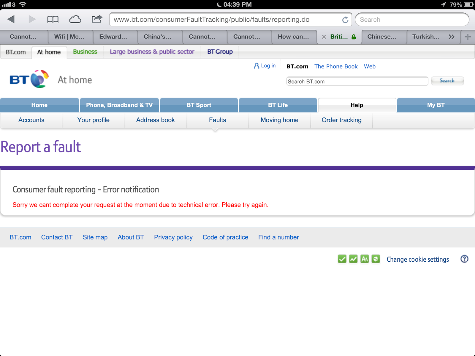Select the BT.com search scope option

[x=297, y=66]
